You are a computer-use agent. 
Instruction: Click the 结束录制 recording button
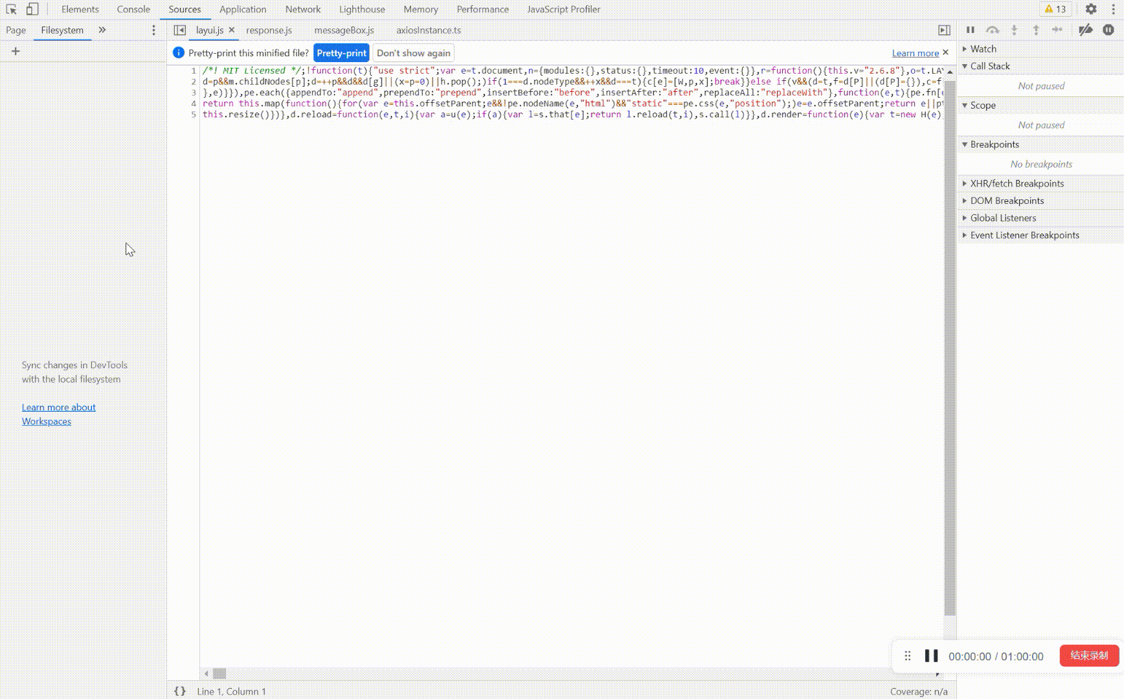pos(1088,656)
